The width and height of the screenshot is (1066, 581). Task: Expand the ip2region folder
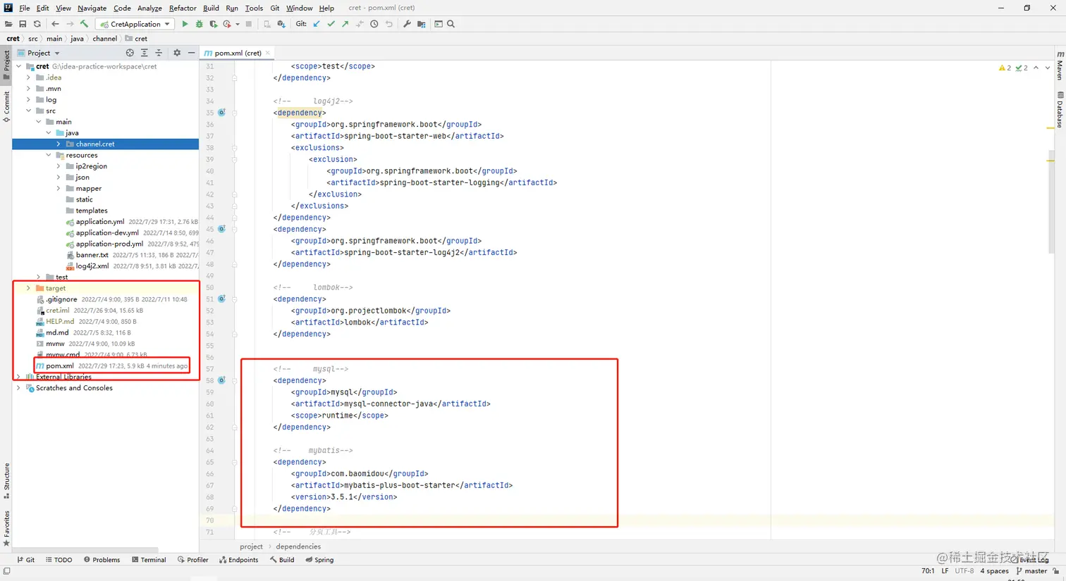pos(59,166)
